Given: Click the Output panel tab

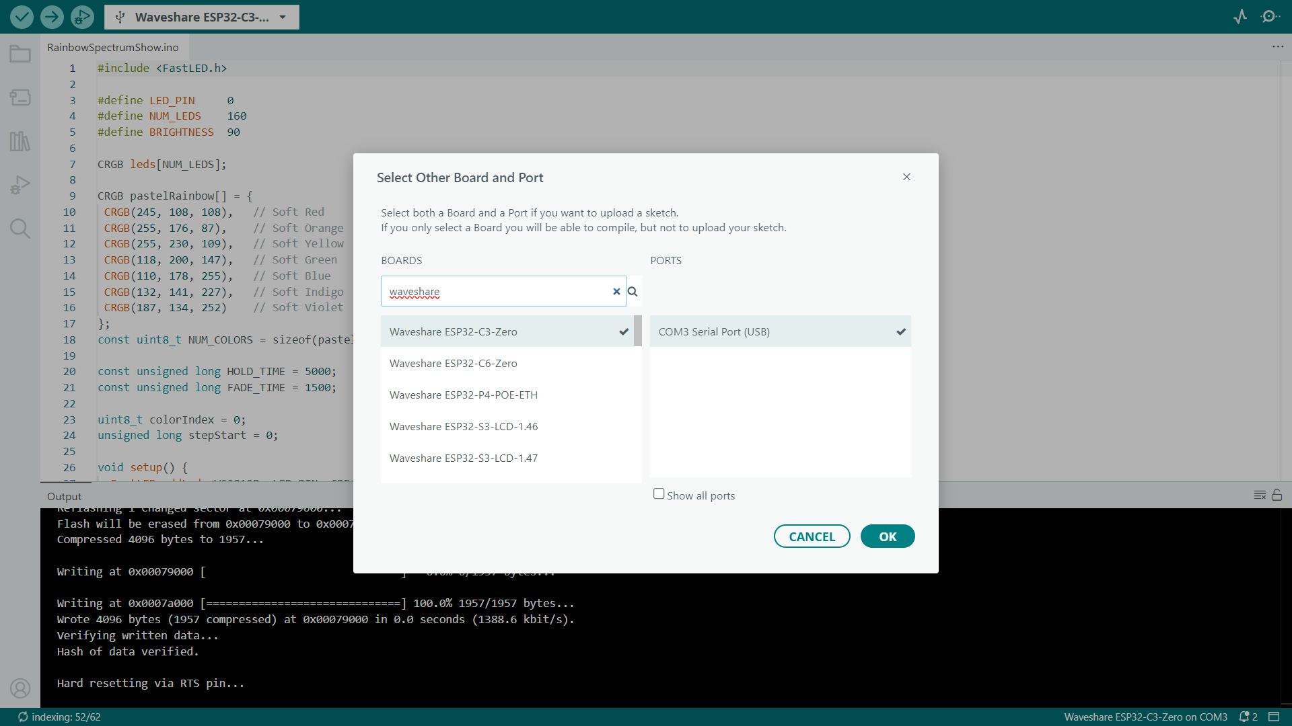Looking at the screenshot, I should click(x=64, y=496).
